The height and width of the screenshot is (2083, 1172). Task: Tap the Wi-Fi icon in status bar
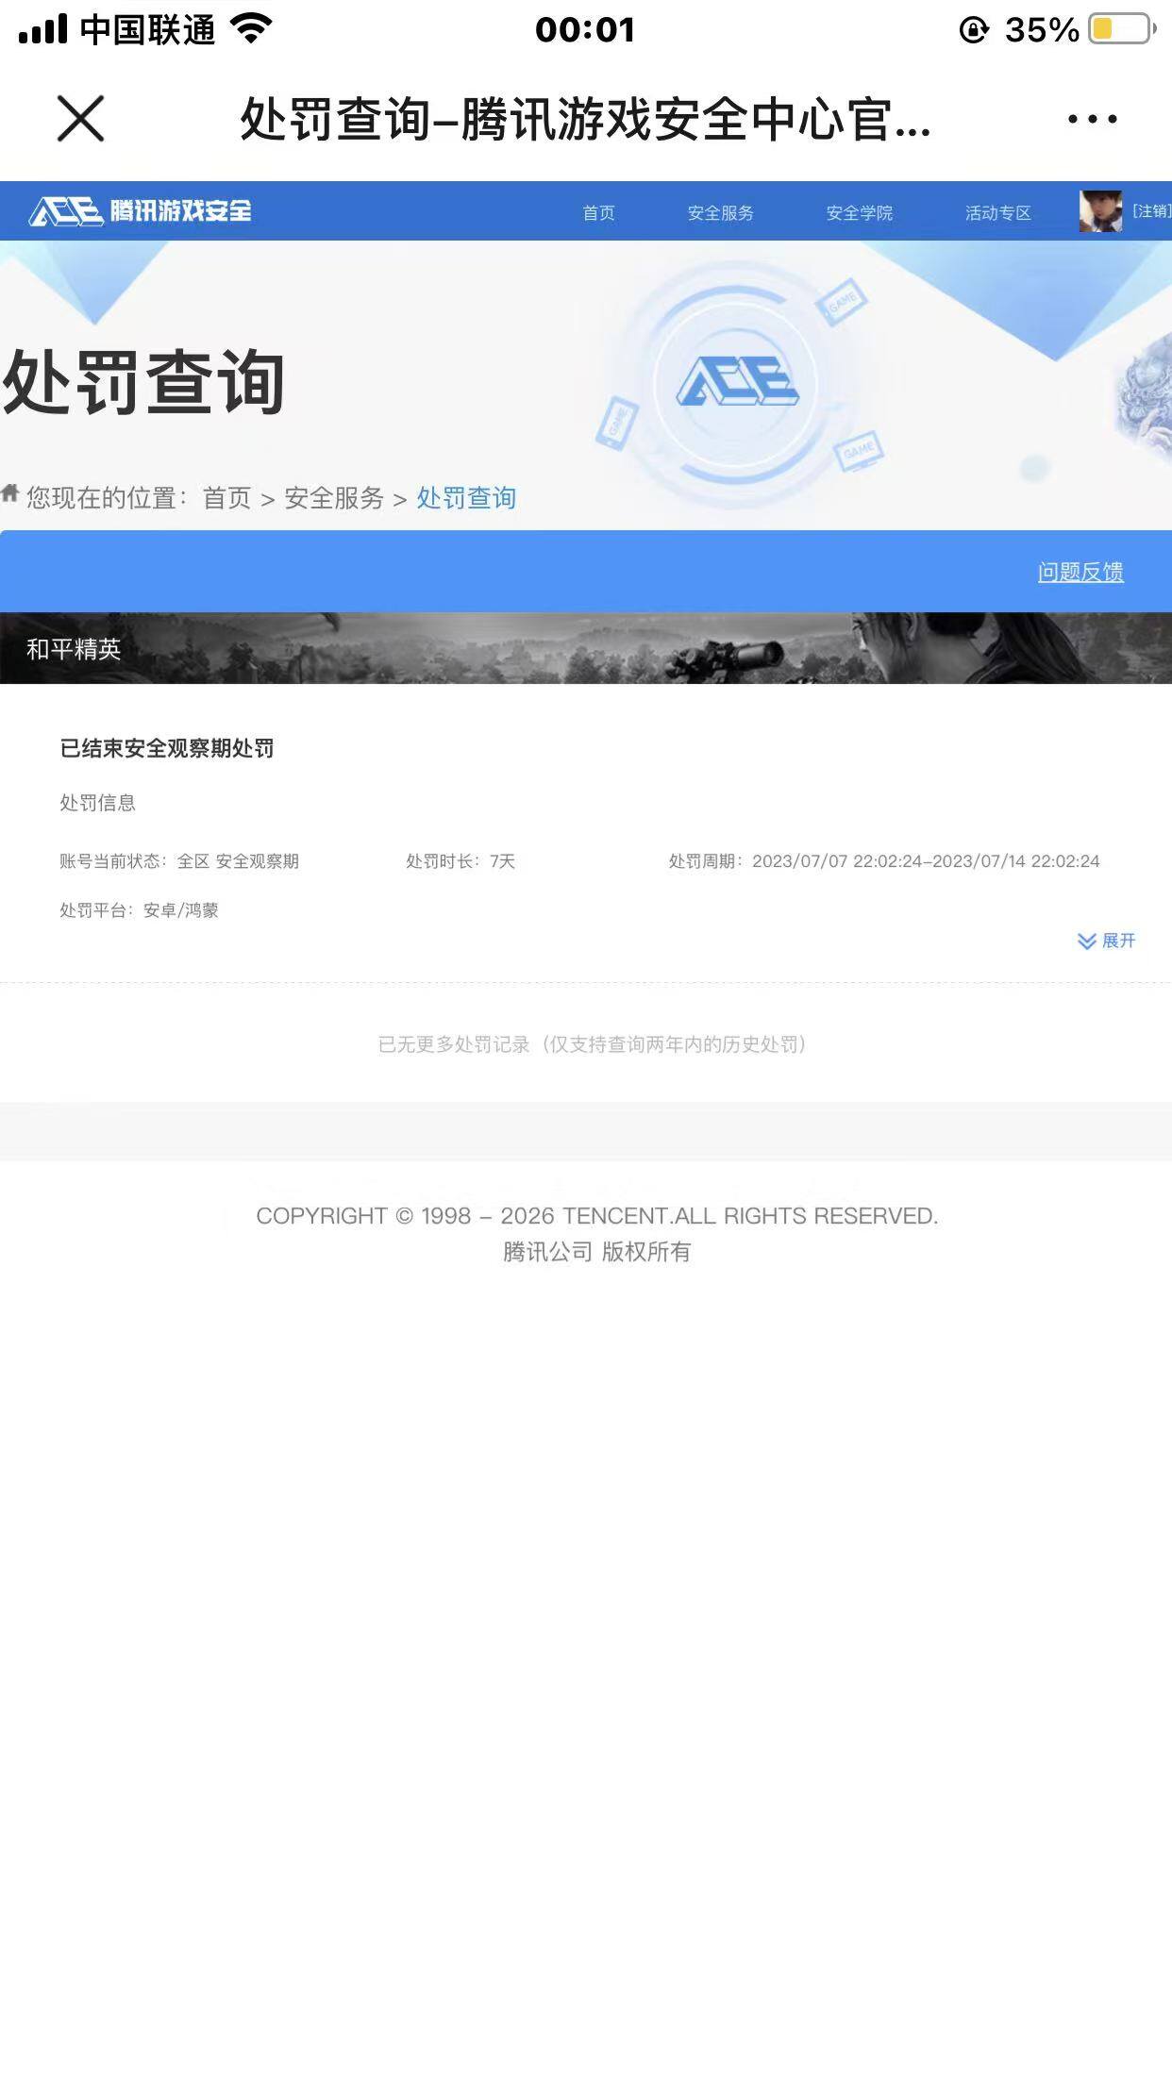point(251,28)
